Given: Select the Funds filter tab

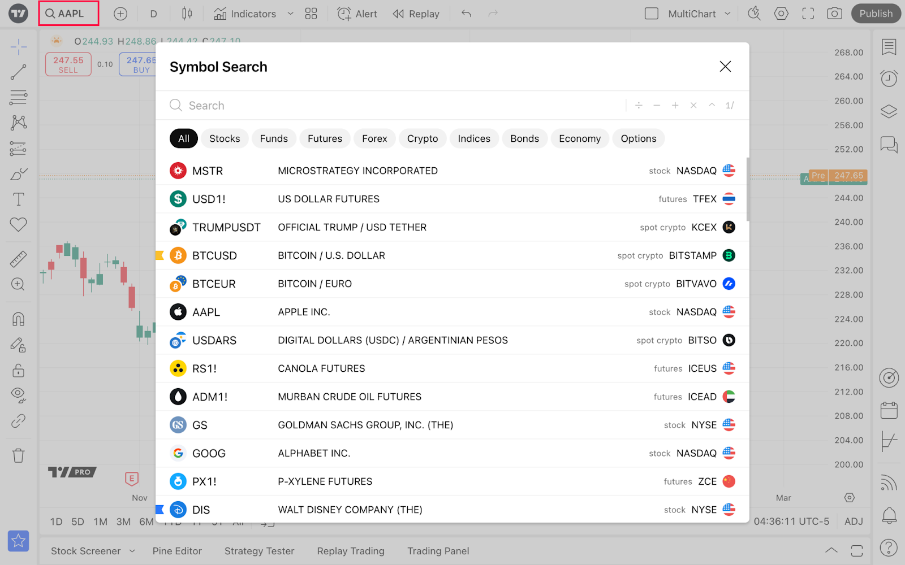Looking at the screenshot, I should click(274, 138).
